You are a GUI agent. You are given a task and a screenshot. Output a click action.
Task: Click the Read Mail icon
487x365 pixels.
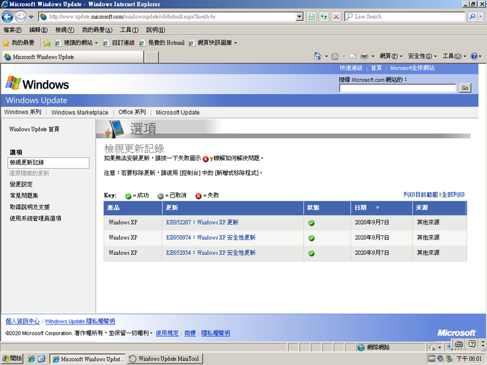pos(353,56)
